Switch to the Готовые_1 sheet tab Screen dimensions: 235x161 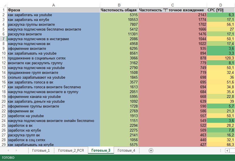(41, 151)
